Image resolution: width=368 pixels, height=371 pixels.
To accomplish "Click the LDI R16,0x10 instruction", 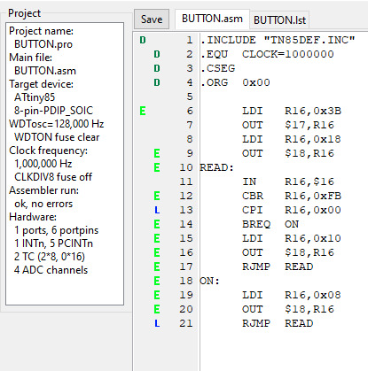I will click(292, 238).
